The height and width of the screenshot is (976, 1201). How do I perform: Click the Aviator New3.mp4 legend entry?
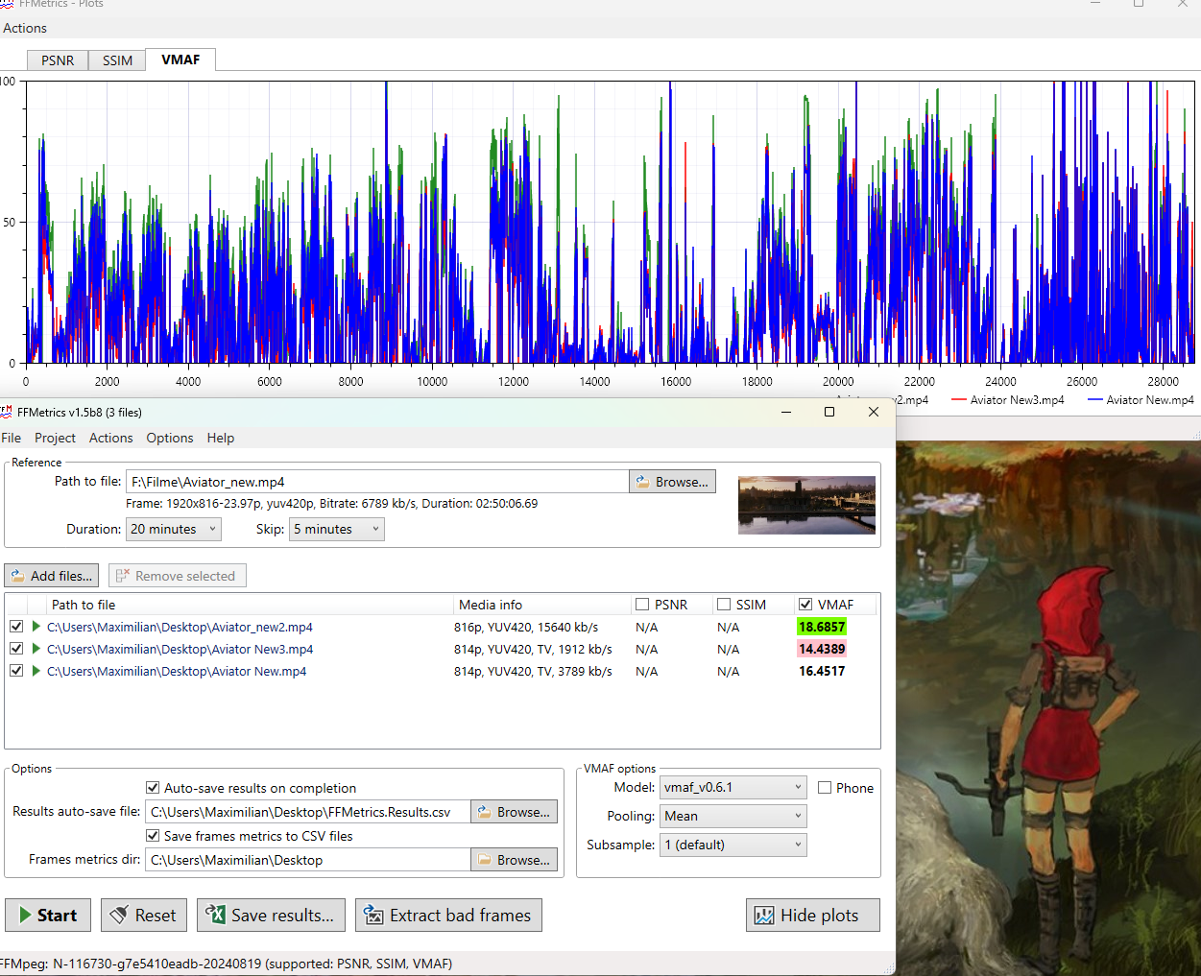1007,400
